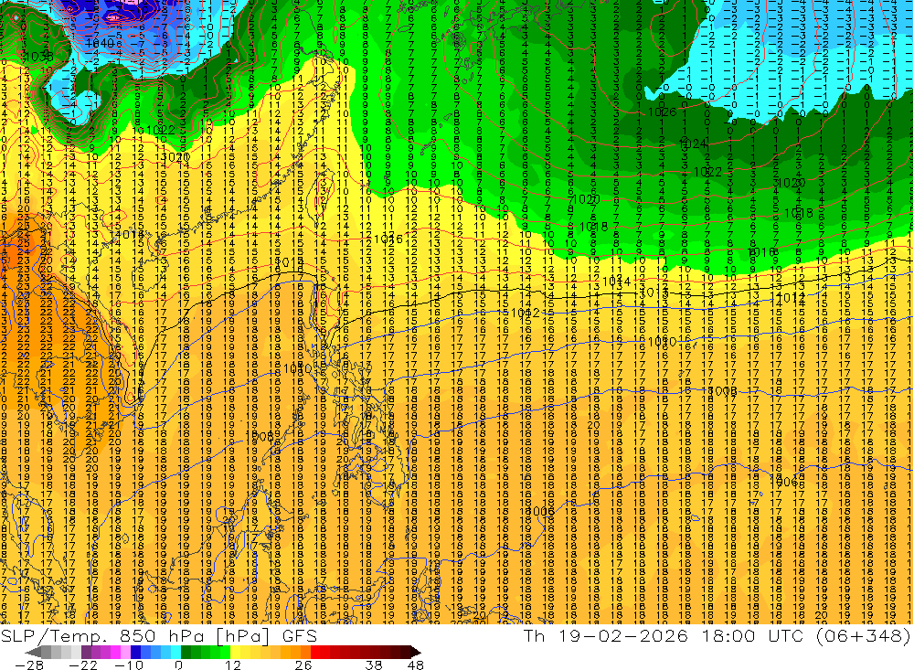
Task: Select the darkest green legend swatch
Action: click(x=186, y=652)
